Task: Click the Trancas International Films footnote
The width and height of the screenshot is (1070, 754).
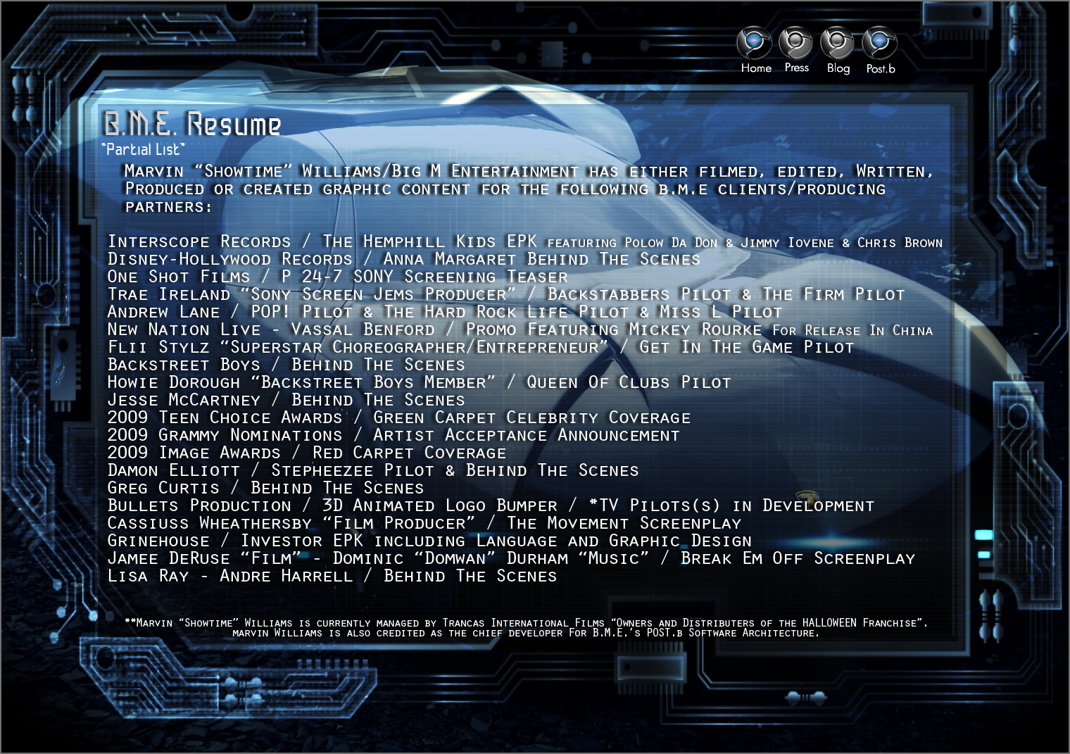Action: 527,623
